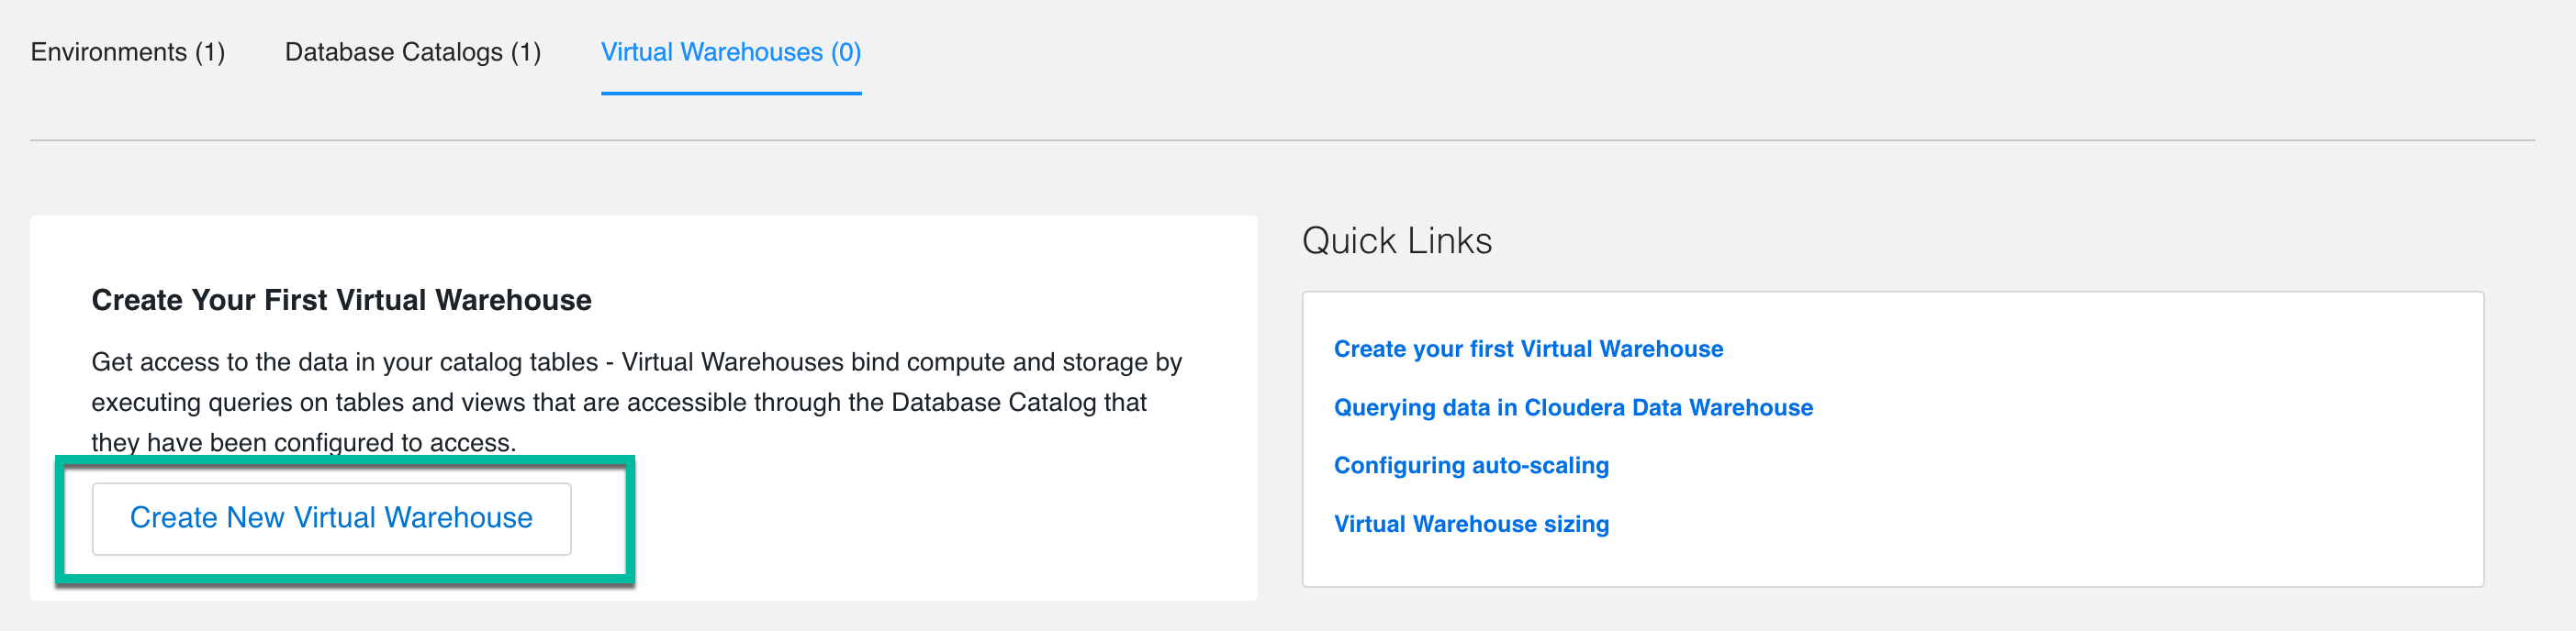Click the blue underline beneath the active tab
2576x631 pixels.
click(730, 94)
